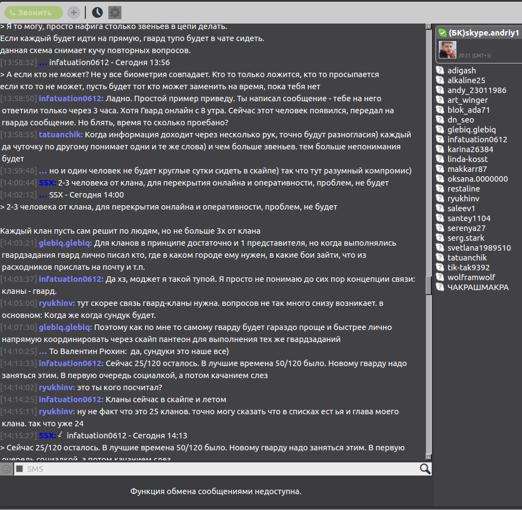Click the chat scrollbar thumb
The image size is (522, 510).
[x=428, y=285]
